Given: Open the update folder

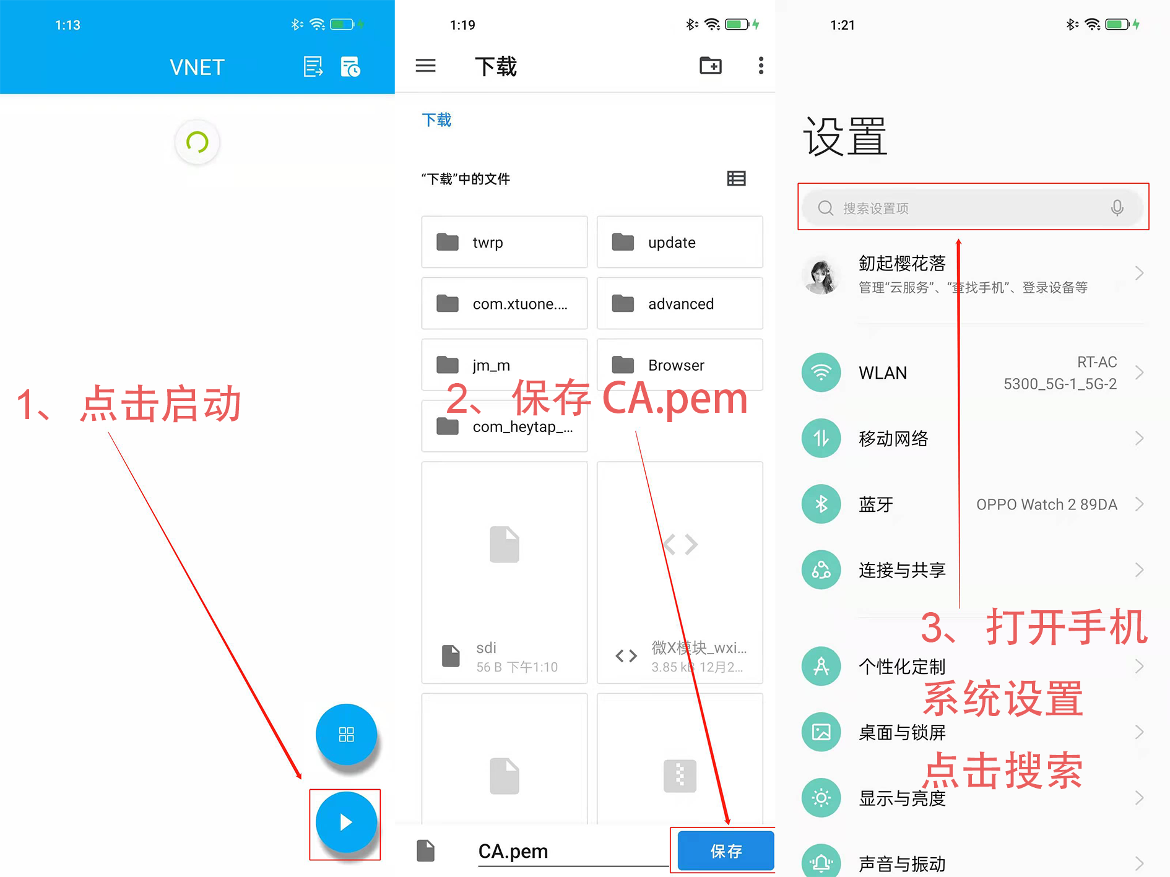Looking at the screenshot, I should pyautogui.click(x=680, y=242).
